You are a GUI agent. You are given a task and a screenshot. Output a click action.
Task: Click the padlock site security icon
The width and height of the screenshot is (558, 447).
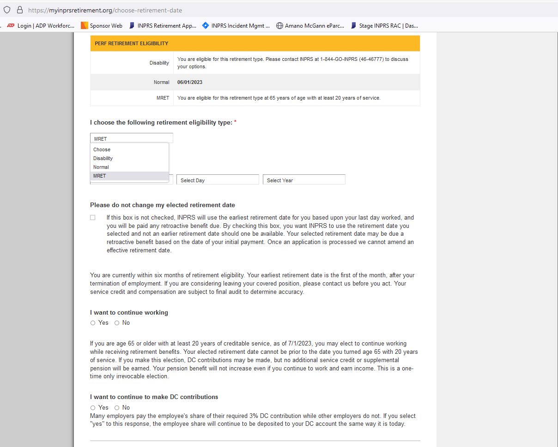(x=19, y=10)
